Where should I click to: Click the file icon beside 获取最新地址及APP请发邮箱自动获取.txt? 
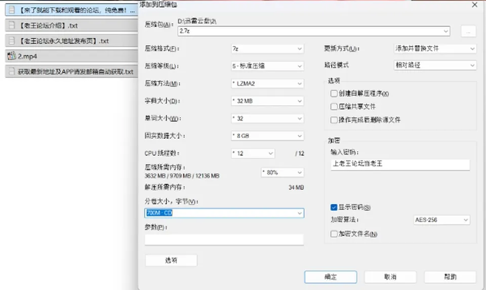[x=12, y=71]
